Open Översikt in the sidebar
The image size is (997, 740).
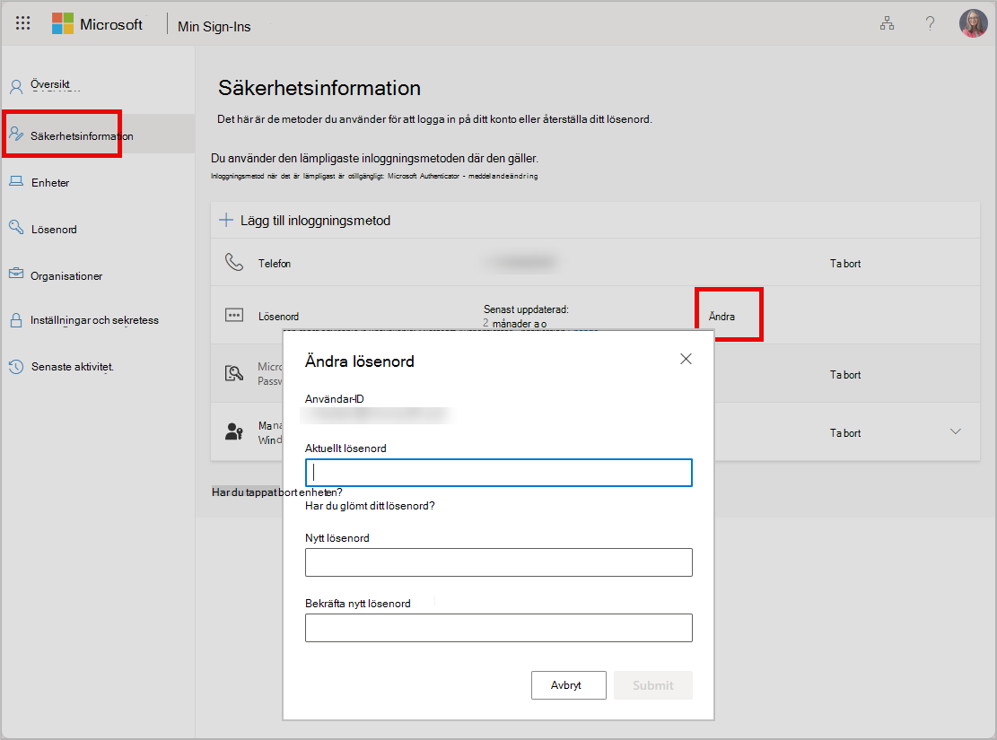point(49,84)
